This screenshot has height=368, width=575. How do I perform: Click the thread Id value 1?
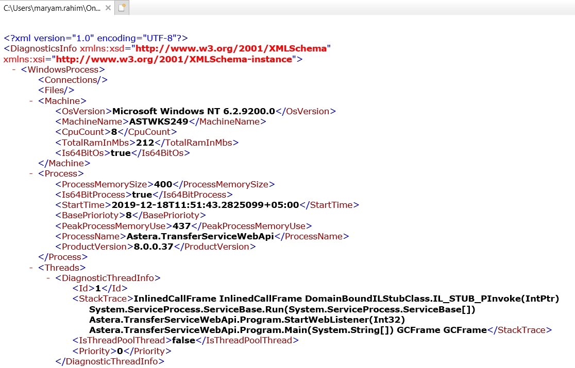click(x=97, y=289)
